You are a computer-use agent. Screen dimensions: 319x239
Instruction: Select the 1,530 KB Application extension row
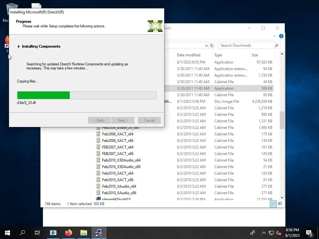[x=219, y=75]
